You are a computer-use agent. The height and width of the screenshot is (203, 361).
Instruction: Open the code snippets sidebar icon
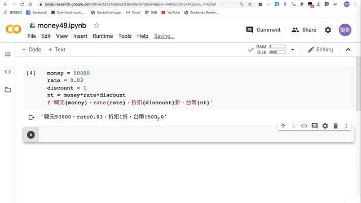7,72
